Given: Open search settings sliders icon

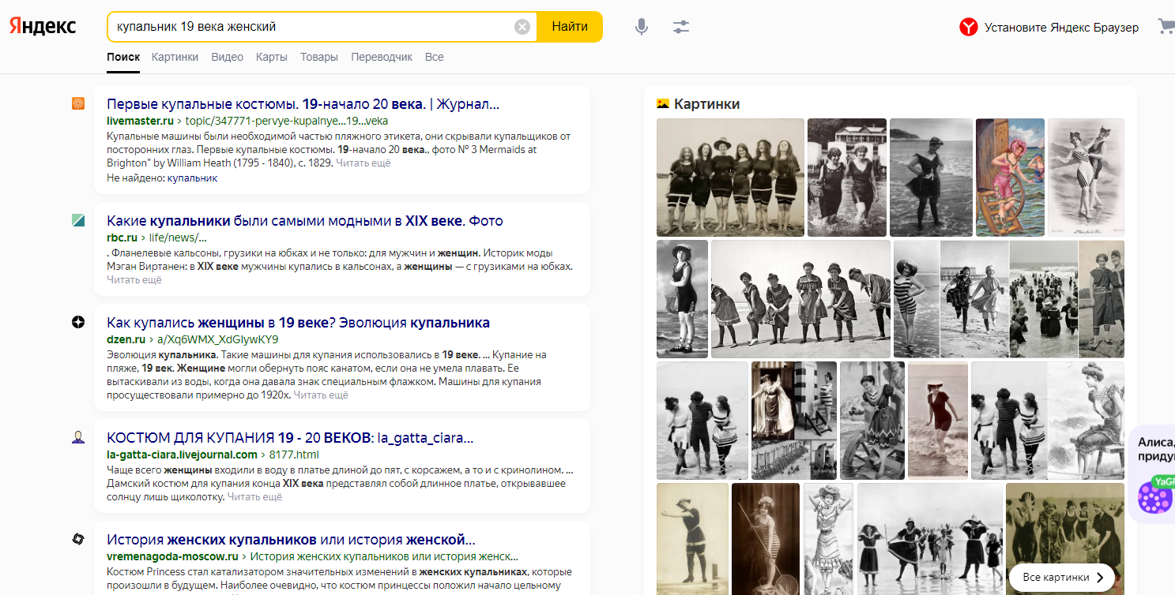Looking at the screenshot, I should 681,27.
